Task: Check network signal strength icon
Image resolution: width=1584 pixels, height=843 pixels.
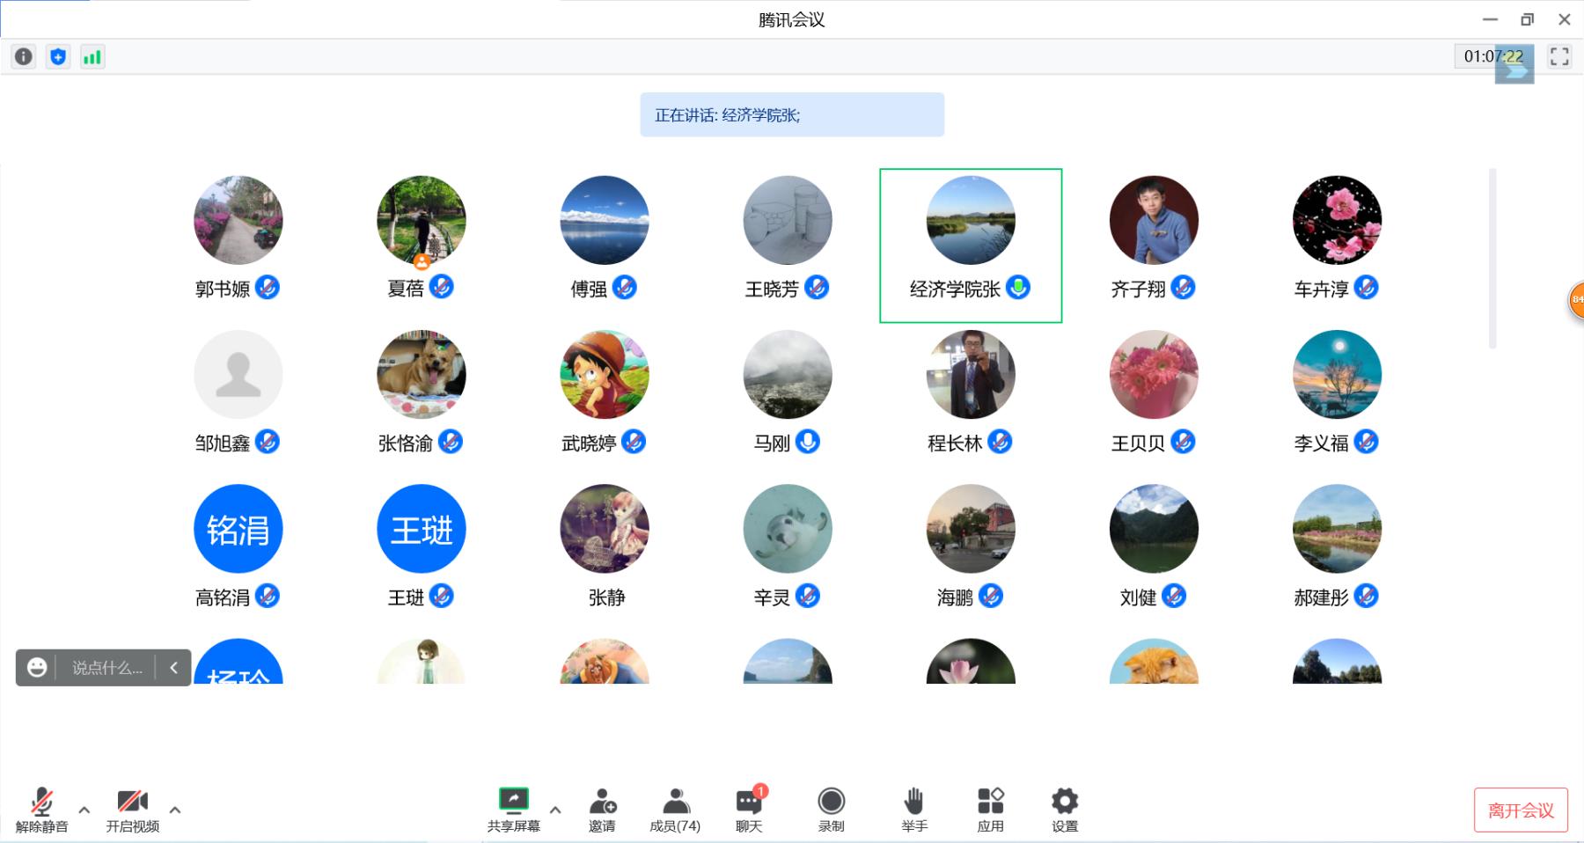Action: point(92,57)
